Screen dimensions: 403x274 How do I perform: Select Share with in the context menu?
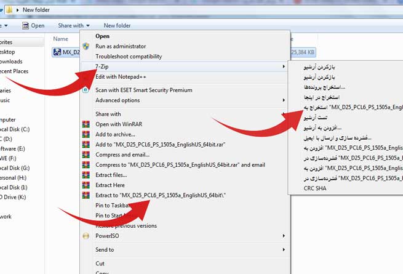tap(108, 114)
